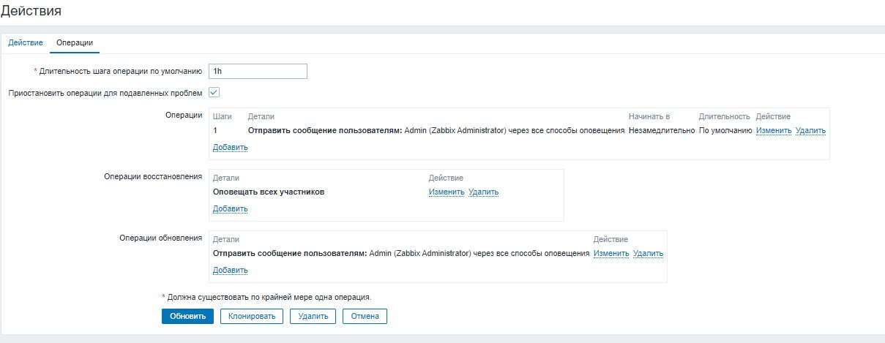Click Удалить in the update operations row
Image resolution: width=885 pixels, height=343 pixels.
click(x=648, y=253)
